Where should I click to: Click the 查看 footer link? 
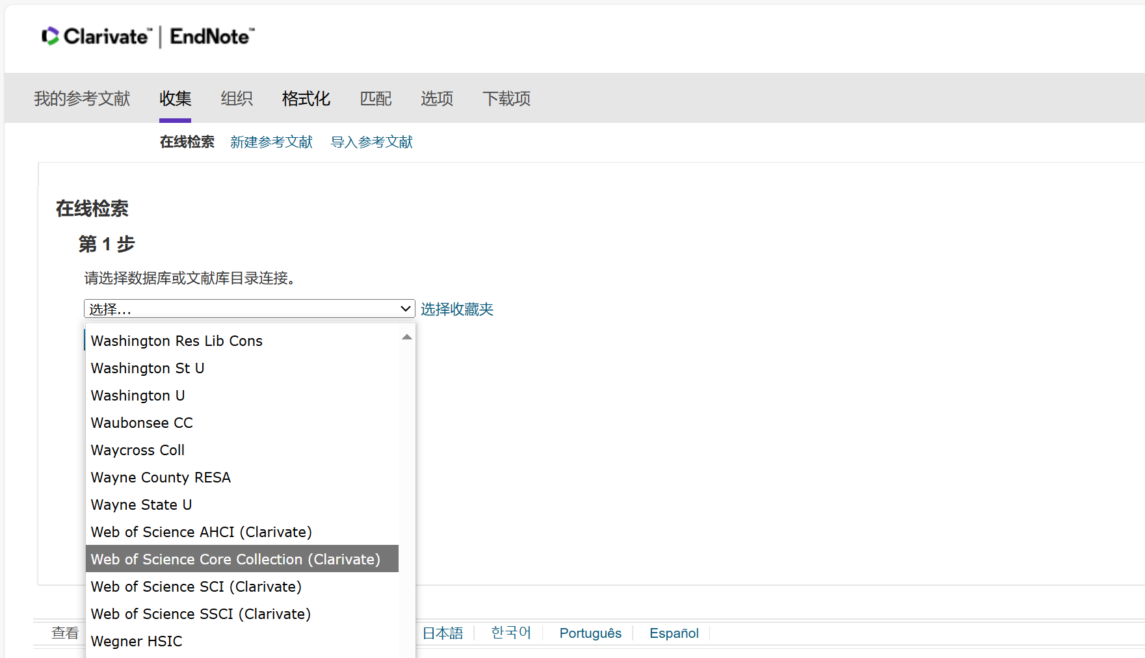(x=65, y=633)
